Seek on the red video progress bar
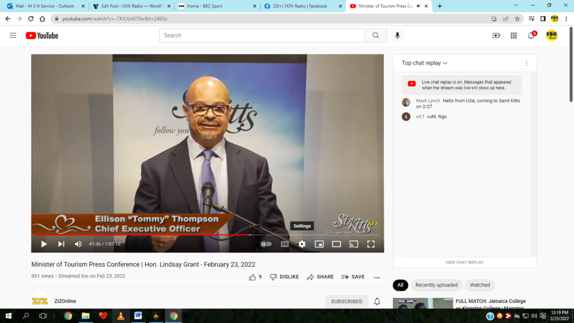574x323 pixels. pos(168,234)
